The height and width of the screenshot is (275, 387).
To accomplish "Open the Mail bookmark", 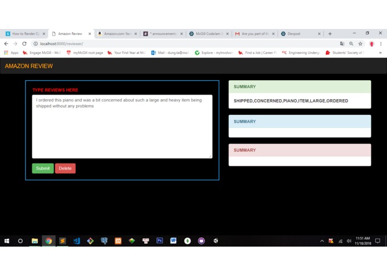I will coord(170,52).
